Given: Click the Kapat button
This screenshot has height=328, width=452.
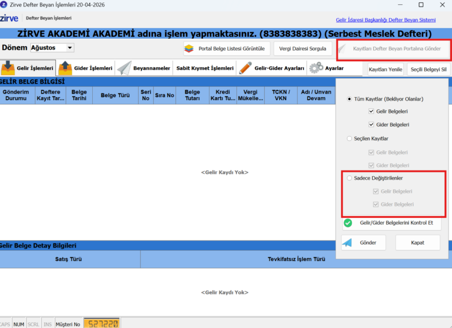Looking at the screenshot, I should tap(418, 243).
